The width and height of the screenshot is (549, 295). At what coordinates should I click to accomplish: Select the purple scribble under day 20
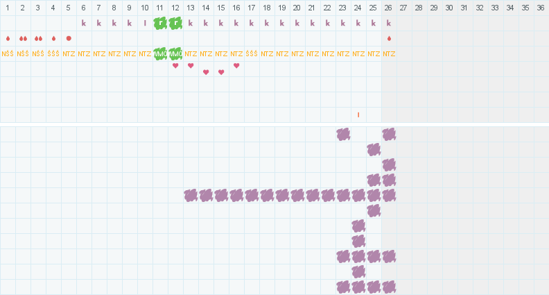(297, 195)
